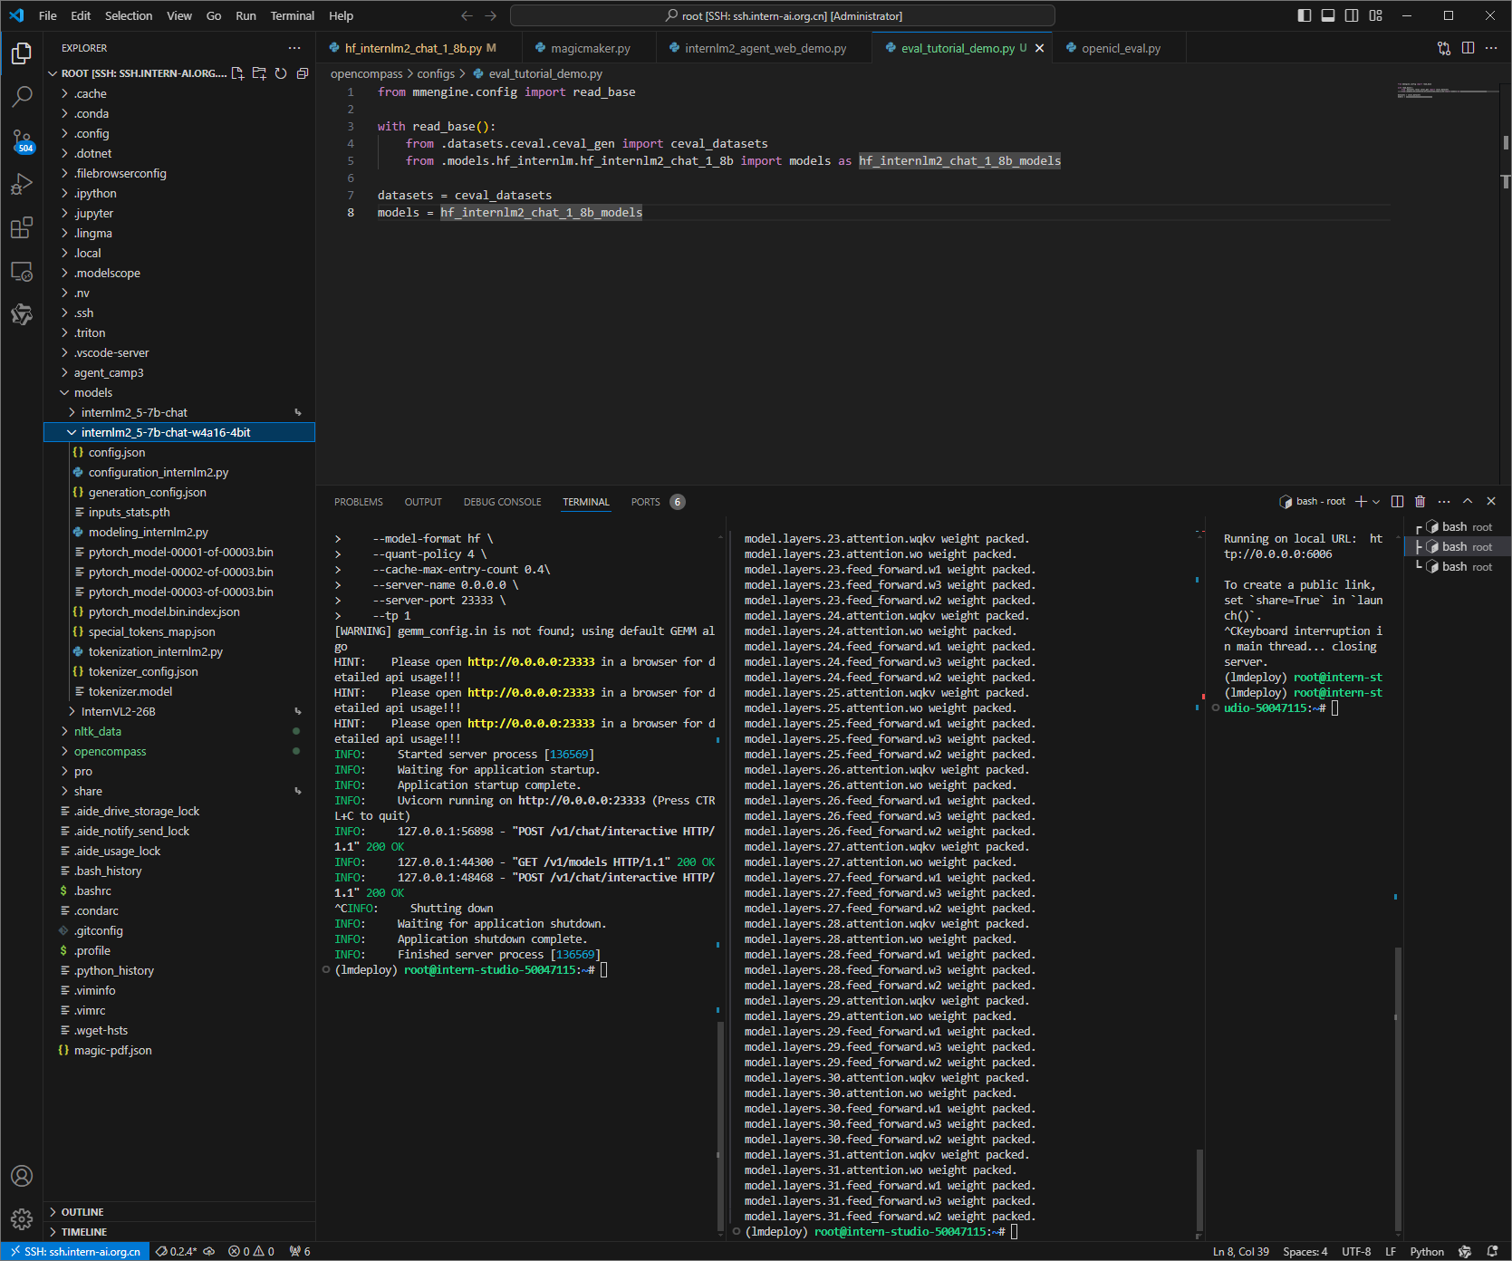Image resolution: width=1512 pixels, height=1261 pixels.
Task: Click the SSH: ssh.intern-ai.org.cn remote indicator
Action: (75, 1251)
